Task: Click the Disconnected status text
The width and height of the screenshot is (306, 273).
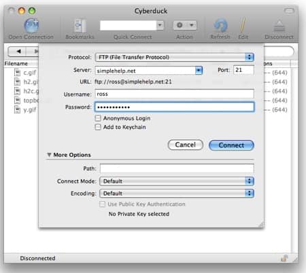Action: 37,258
